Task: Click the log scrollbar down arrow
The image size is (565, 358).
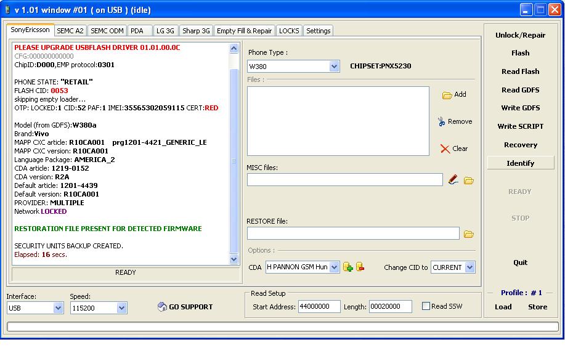Action: 234,259
